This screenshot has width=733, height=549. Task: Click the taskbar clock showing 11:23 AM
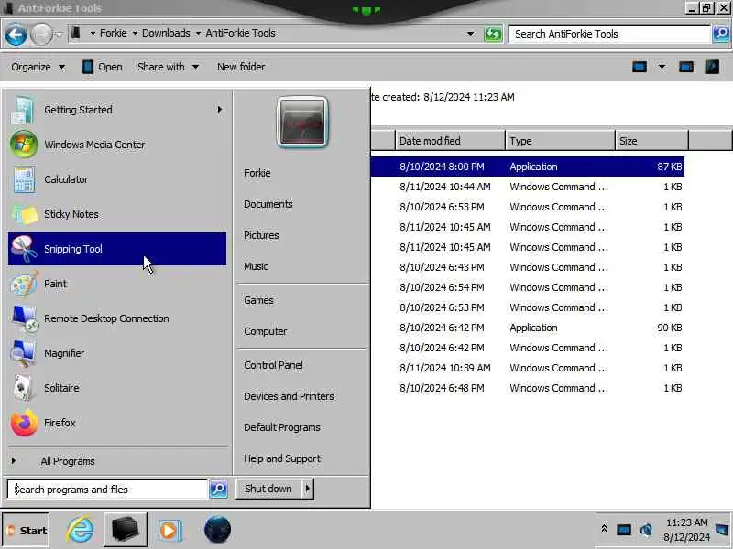pos(686,530)
